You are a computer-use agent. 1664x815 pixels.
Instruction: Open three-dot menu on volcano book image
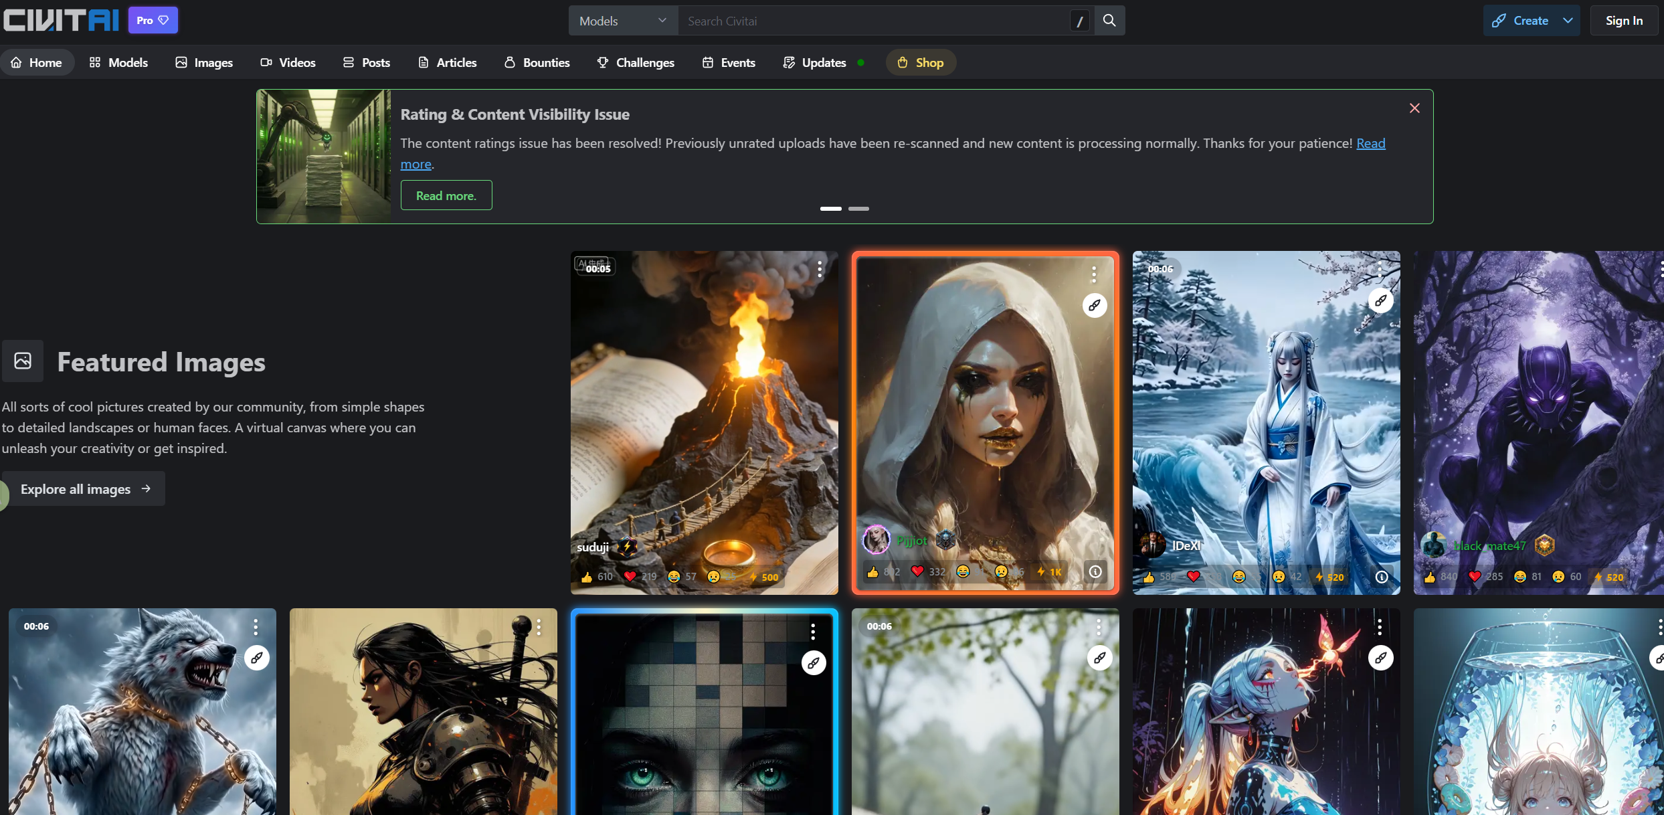[820, 269]
